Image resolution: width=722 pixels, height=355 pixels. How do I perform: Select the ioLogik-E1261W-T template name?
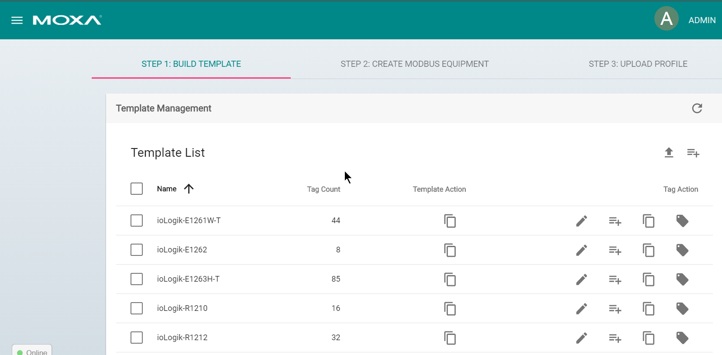tap(189, 221)
